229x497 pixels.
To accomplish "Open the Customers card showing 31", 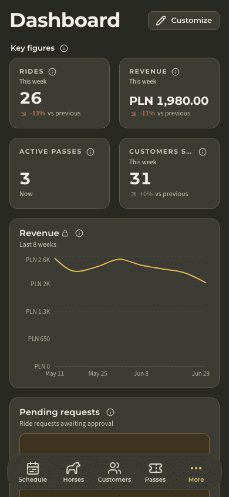I will click(169, 173).
